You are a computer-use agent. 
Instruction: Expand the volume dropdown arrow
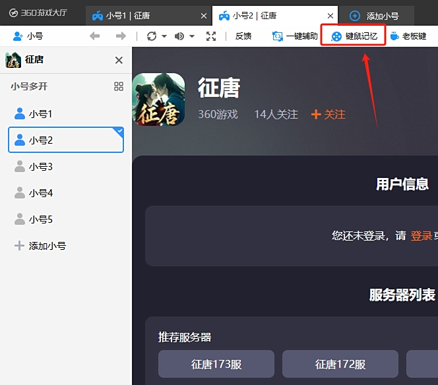[x=192, y=36]
